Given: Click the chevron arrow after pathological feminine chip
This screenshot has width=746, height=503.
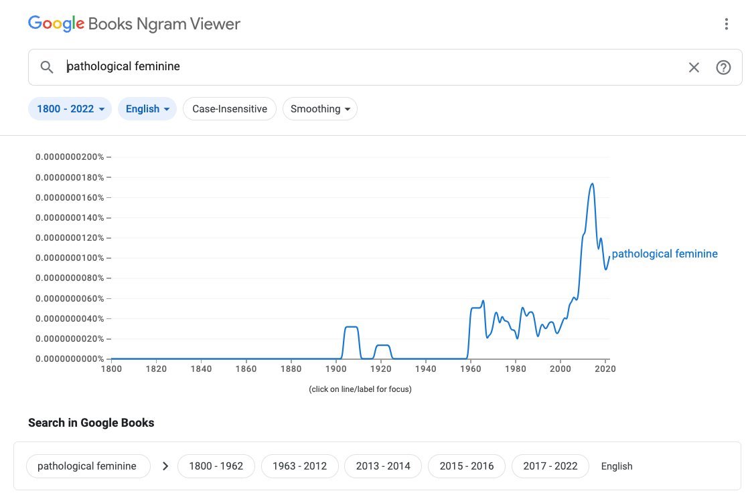Looking at the screenshot, I should click(x=165, y=466).
